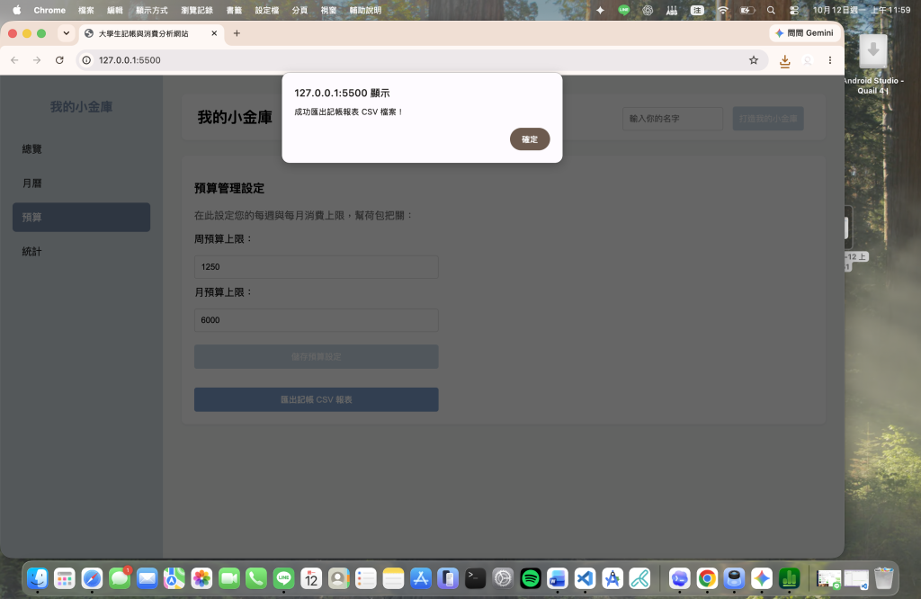Open Chrome's downloads icon
The width and height of the screenshot is (921, 599).
point(784,60)
